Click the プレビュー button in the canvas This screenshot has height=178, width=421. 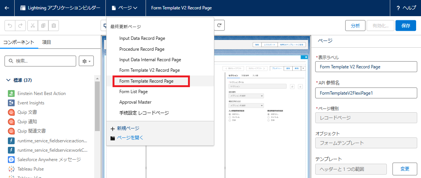click(277, 68)
